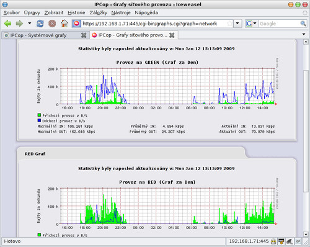Image resolution: width=310 pixels, height=247 pixels.
Task: Click the rightmost status bar icon
Action: point(298,241)
